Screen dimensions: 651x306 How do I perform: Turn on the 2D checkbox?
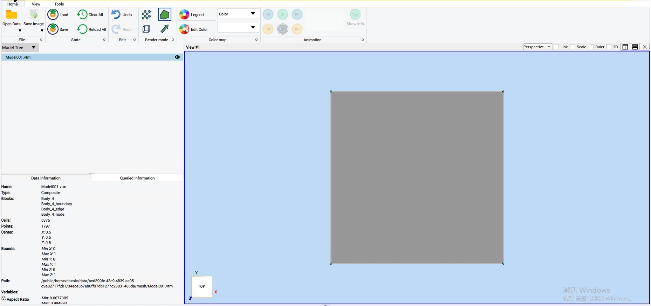point(609,47)
